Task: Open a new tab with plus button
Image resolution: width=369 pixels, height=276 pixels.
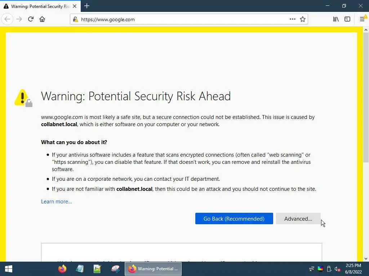Action: (x=87, y=6)
